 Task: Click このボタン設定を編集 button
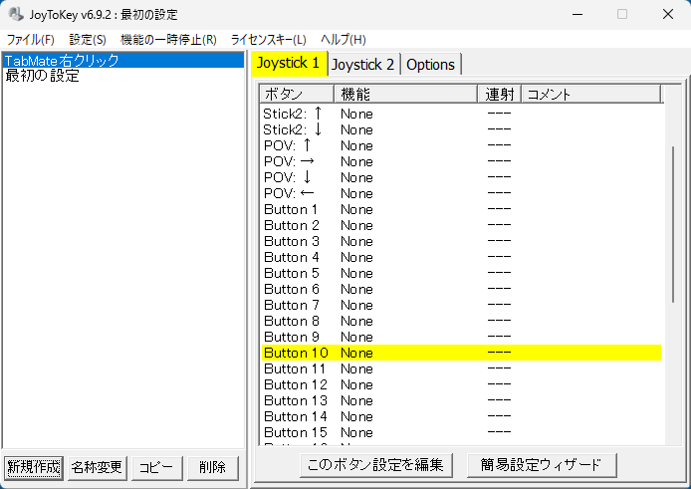377,464
